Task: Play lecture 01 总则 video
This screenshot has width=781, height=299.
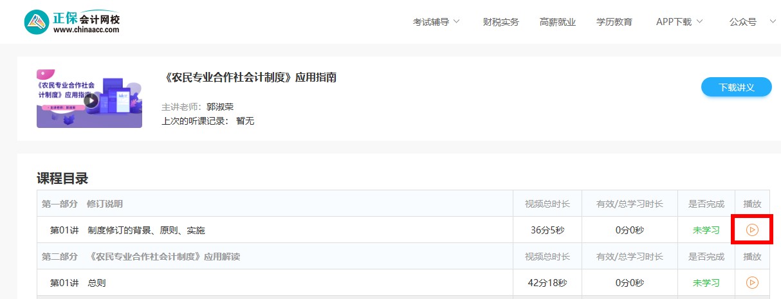Action: 752,282
